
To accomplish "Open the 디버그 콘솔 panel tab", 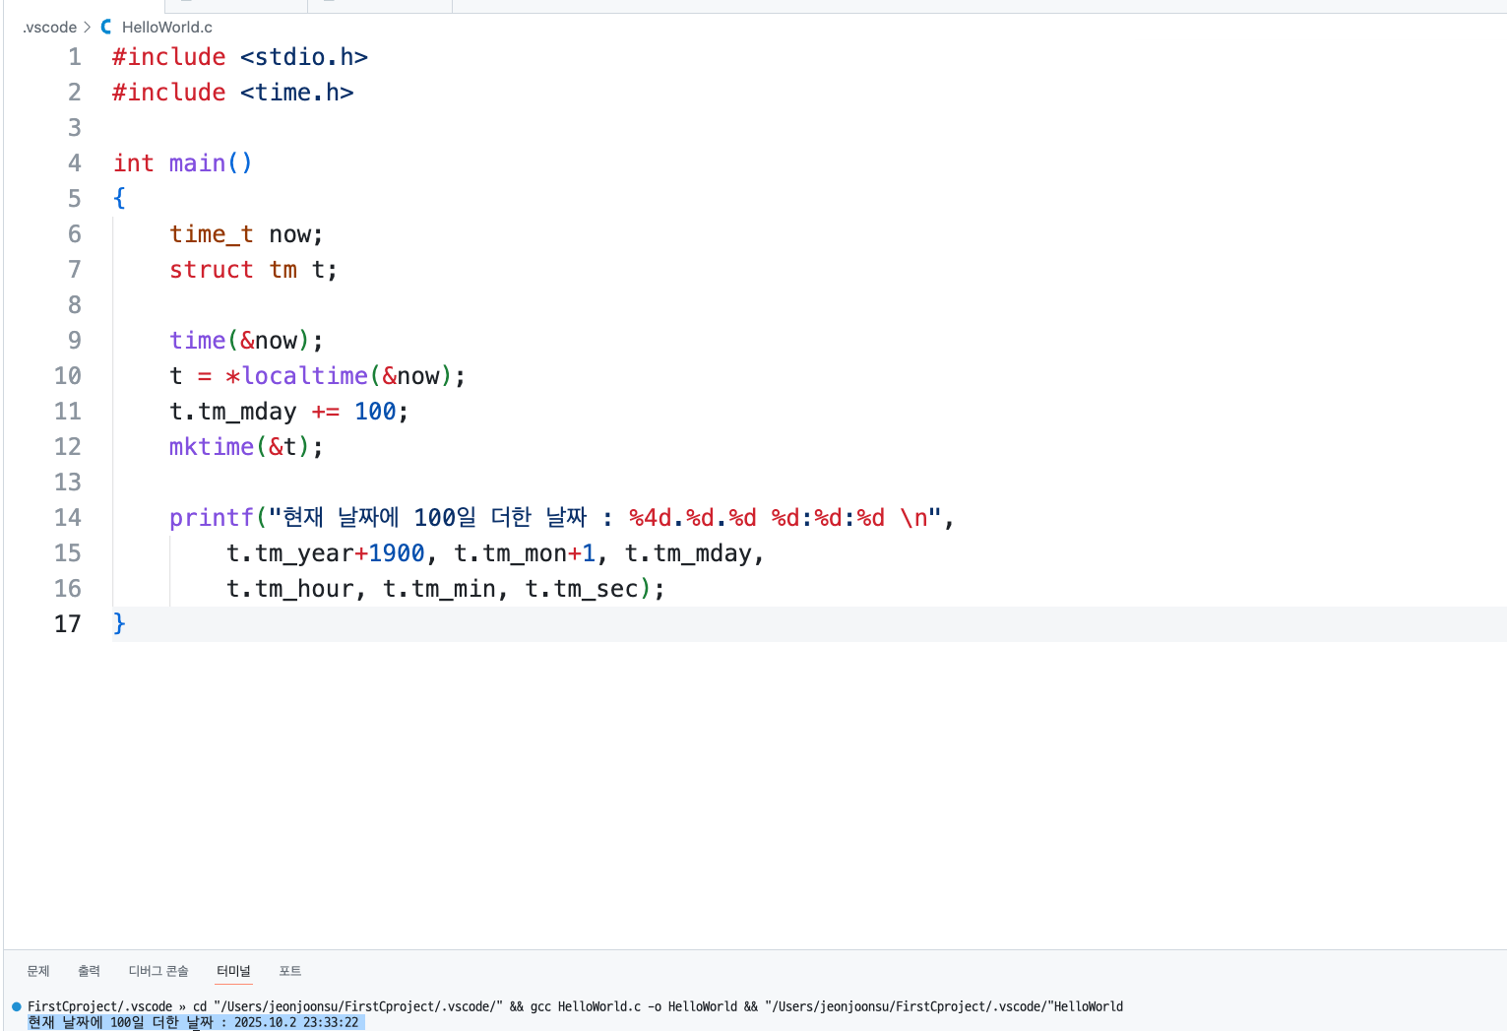I will tap(158, 971).
